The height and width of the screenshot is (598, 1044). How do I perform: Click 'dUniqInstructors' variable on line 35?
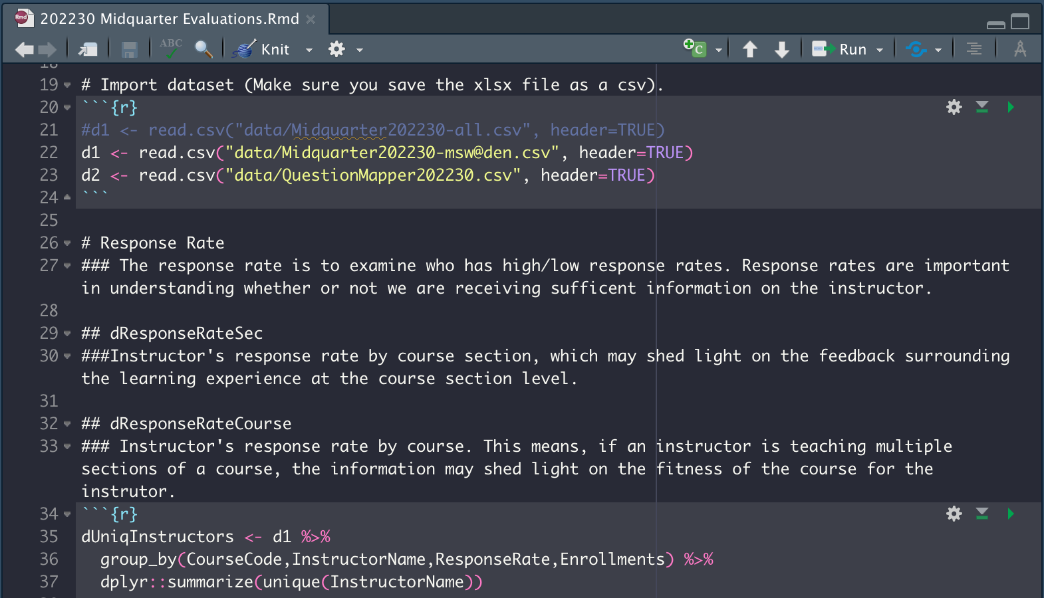(x=158, y=536)
